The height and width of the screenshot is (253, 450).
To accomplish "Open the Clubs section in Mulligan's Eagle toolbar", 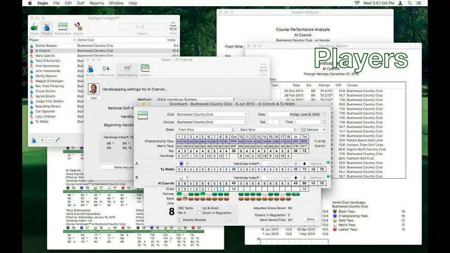I will 35,27.
